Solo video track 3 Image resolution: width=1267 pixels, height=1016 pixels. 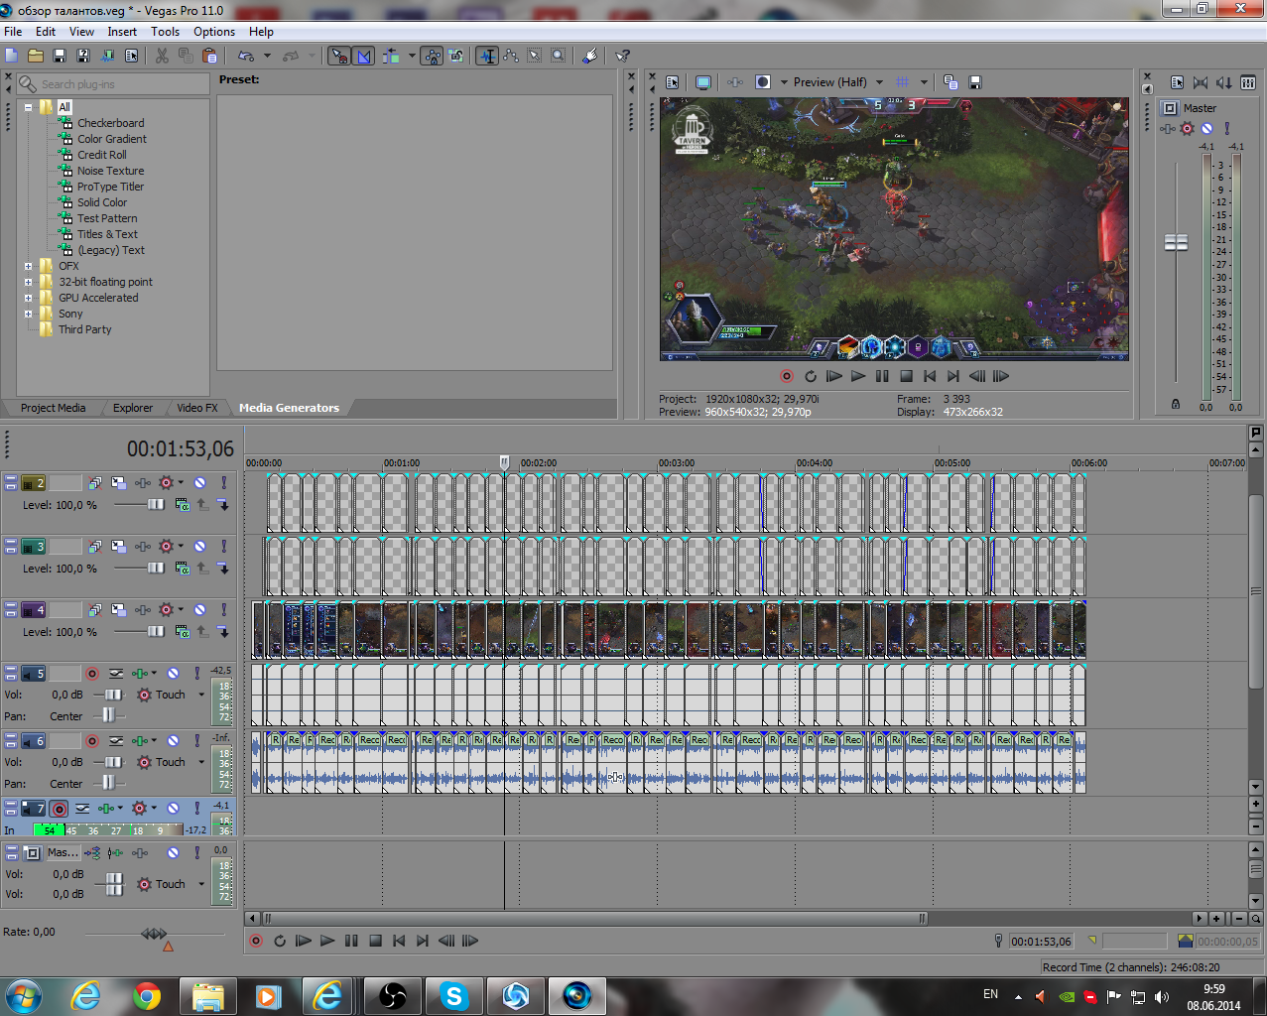[223, 547]
